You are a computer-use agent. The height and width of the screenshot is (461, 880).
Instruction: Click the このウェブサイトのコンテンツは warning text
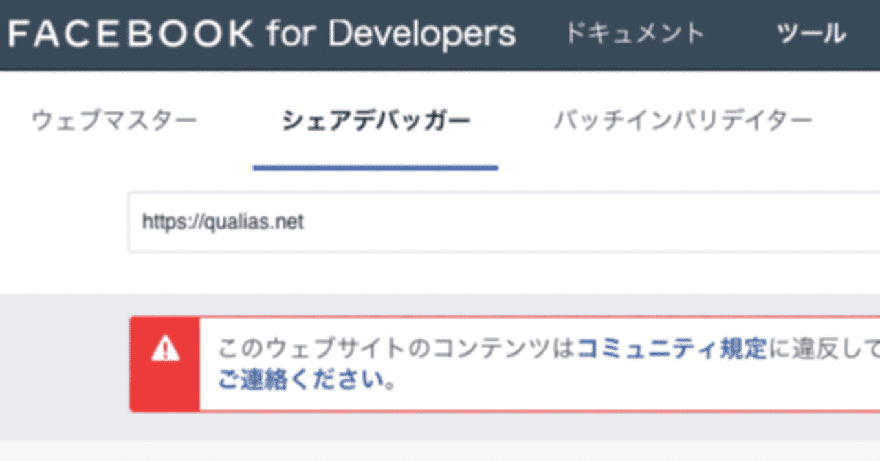(x=397, y=349)
